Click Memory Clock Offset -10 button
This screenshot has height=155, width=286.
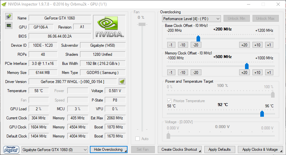tap(183, 73)
